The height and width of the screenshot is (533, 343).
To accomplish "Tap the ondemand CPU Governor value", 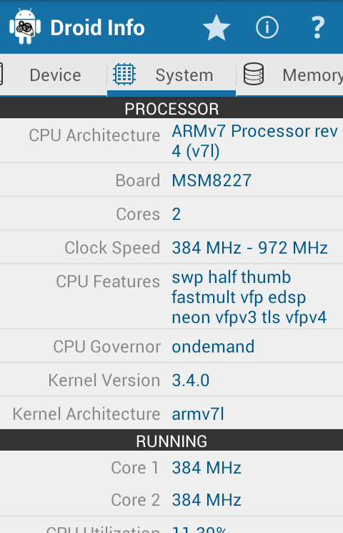I will 213,347.
